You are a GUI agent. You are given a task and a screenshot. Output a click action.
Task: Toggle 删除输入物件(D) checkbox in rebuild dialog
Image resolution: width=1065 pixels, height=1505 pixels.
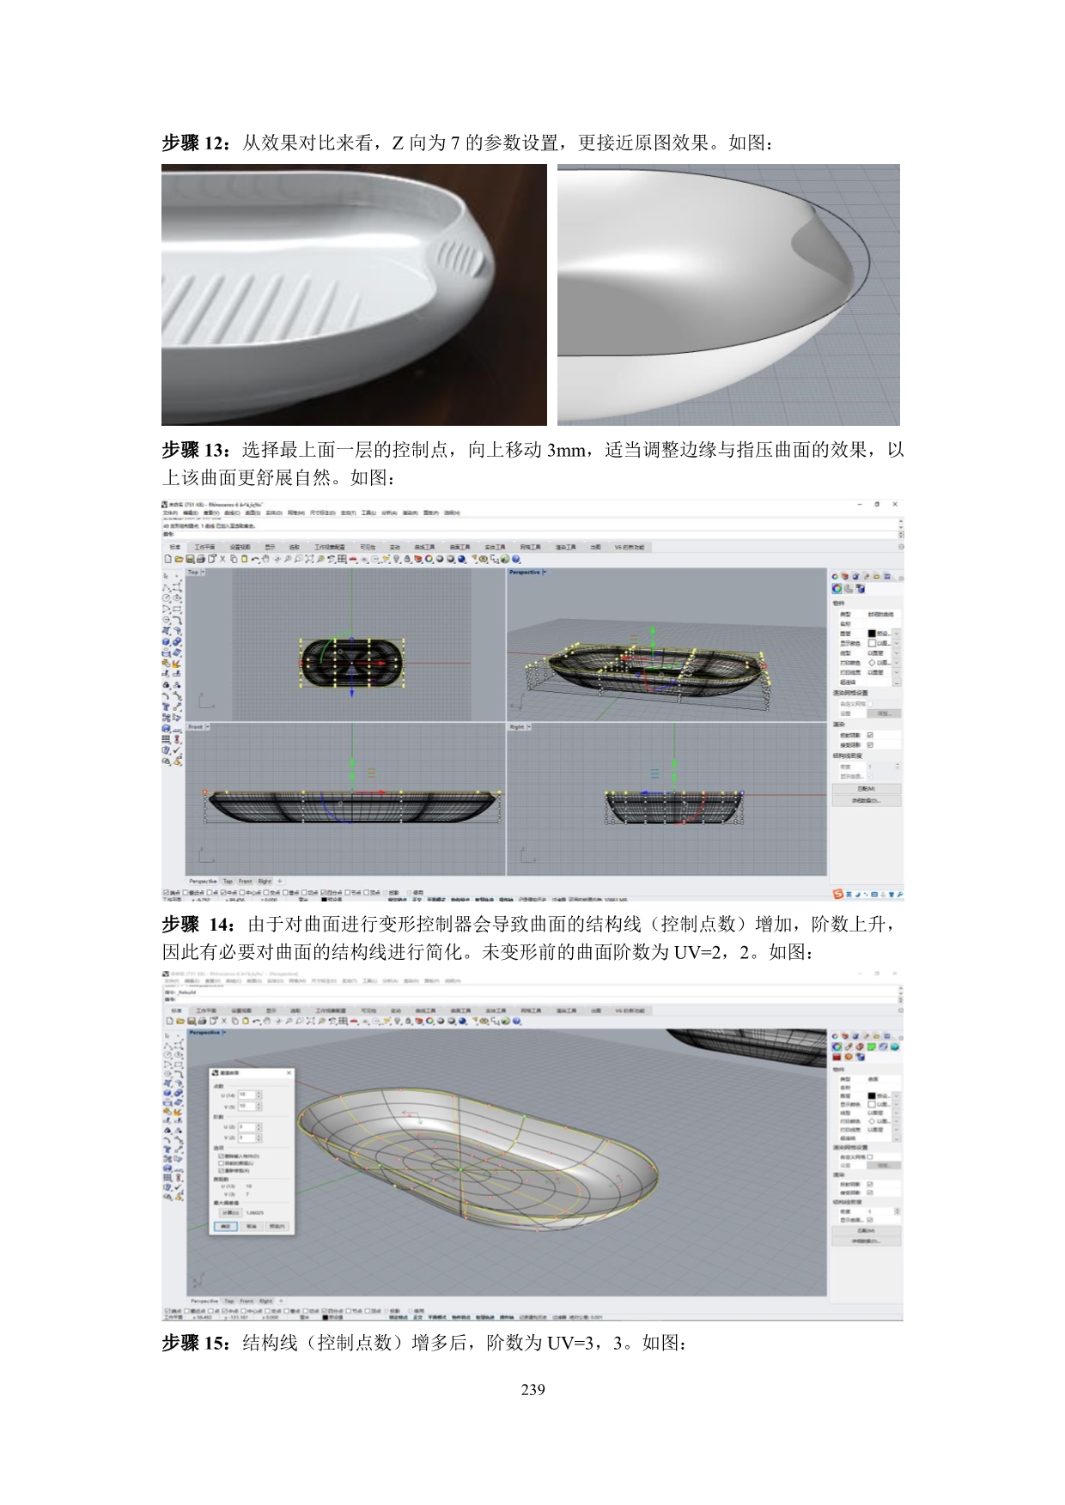(x=221, y=1156)
